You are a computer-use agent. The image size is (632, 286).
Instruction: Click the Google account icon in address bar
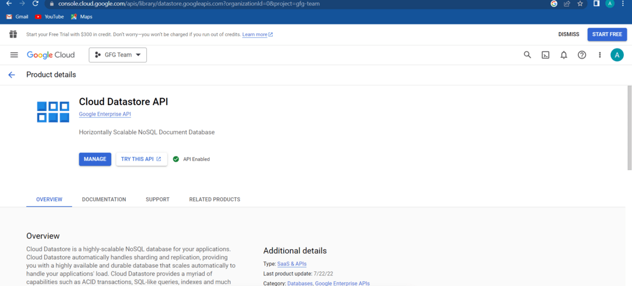click(554, 4)
